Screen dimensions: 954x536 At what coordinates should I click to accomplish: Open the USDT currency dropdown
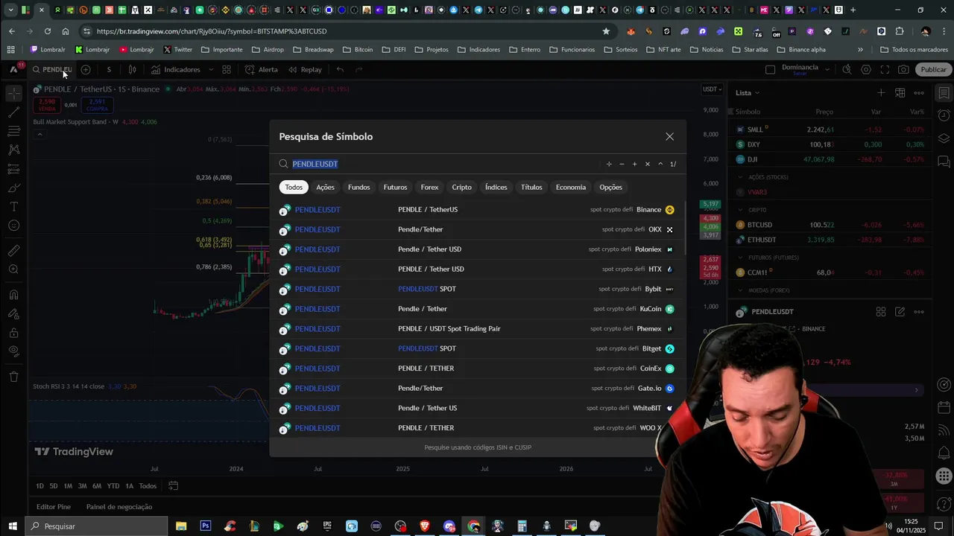click(712, 89)
